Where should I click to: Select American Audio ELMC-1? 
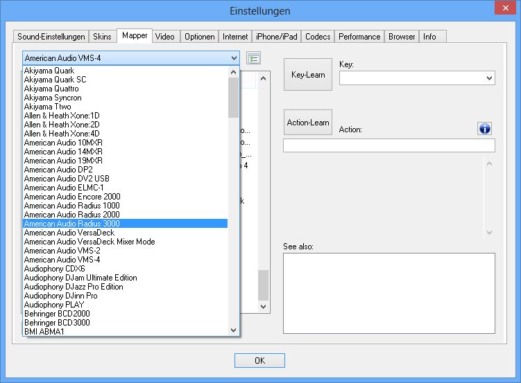pyautogui.click(x=126, y=188)
